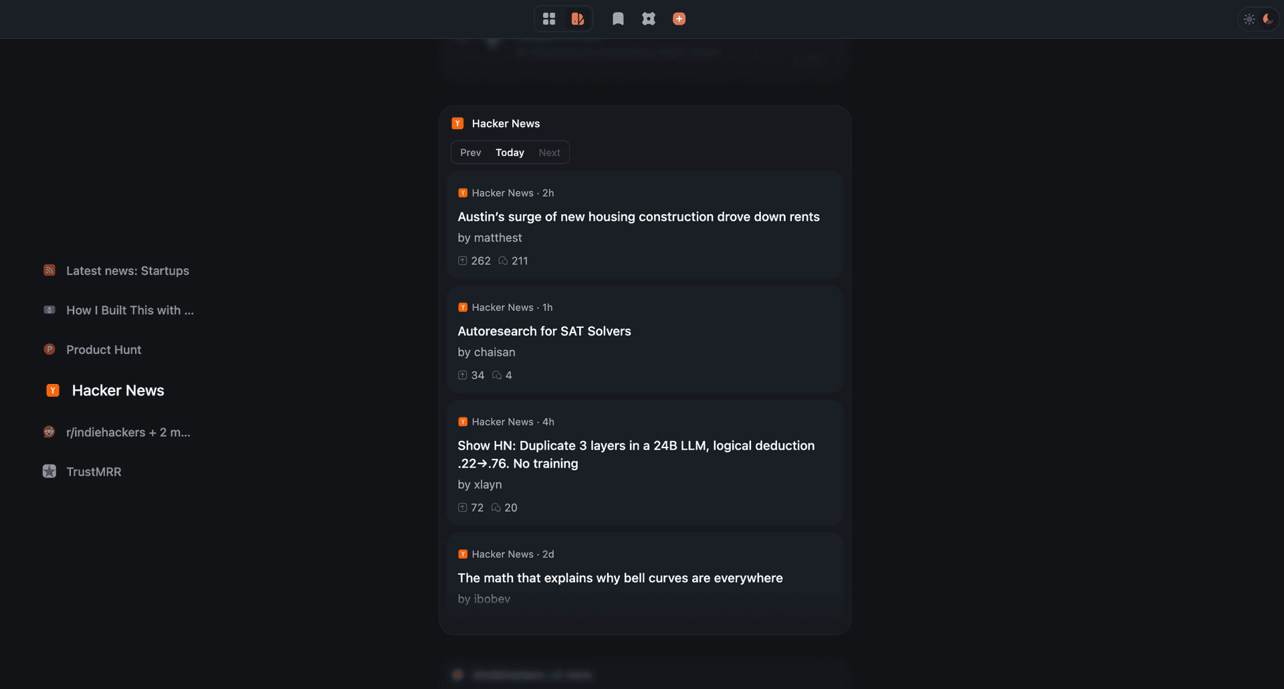Viewport: 1284px width, 689px height.
Task: Click upvote icon showing 262 points
Action: click(462, 261)
